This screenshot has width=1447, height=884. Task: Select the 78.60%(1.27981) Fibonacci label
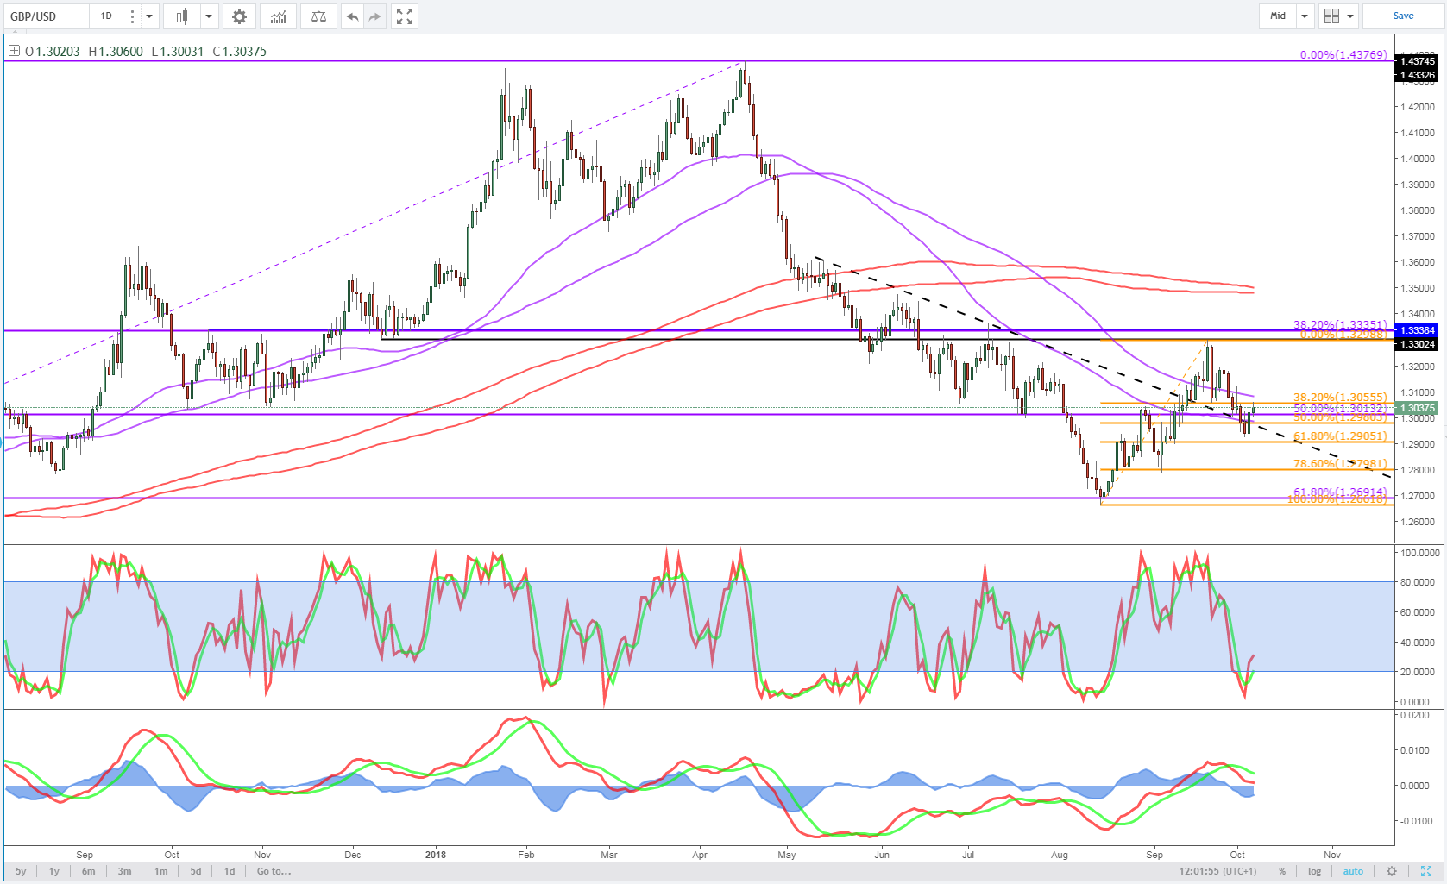[1340, 464]
